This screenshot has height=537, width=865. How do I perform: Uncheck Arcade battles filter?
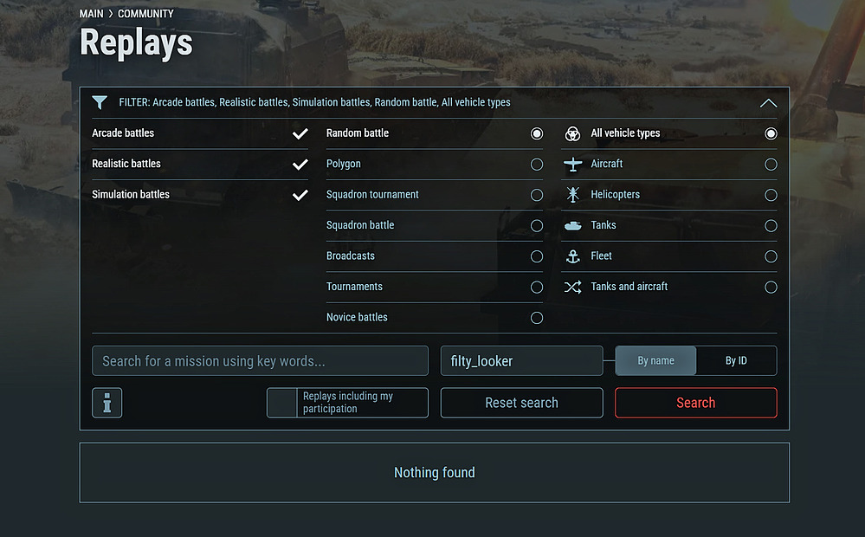[300, 133]
